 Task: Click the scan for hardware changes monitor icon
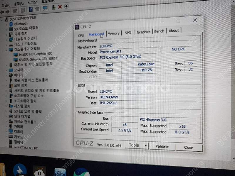[45, 8]
